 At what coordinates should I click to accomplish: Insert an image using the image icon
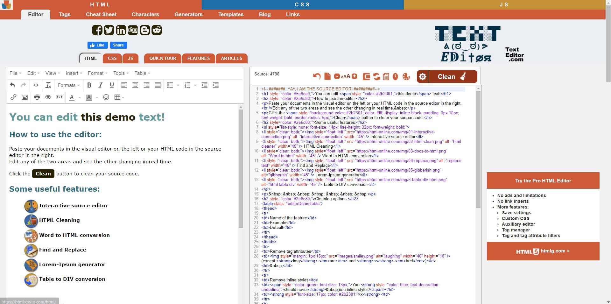pyautogui.click(x=25, y=97)
